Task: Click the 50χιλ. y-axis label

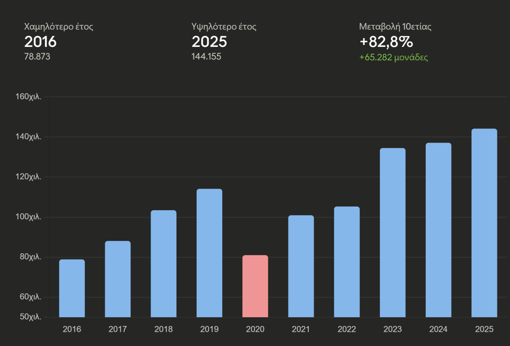Action: [x=30, y=317]
